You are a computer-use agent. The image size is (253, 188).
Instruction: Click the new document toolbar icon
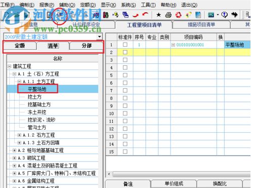[x=7, y=15]
